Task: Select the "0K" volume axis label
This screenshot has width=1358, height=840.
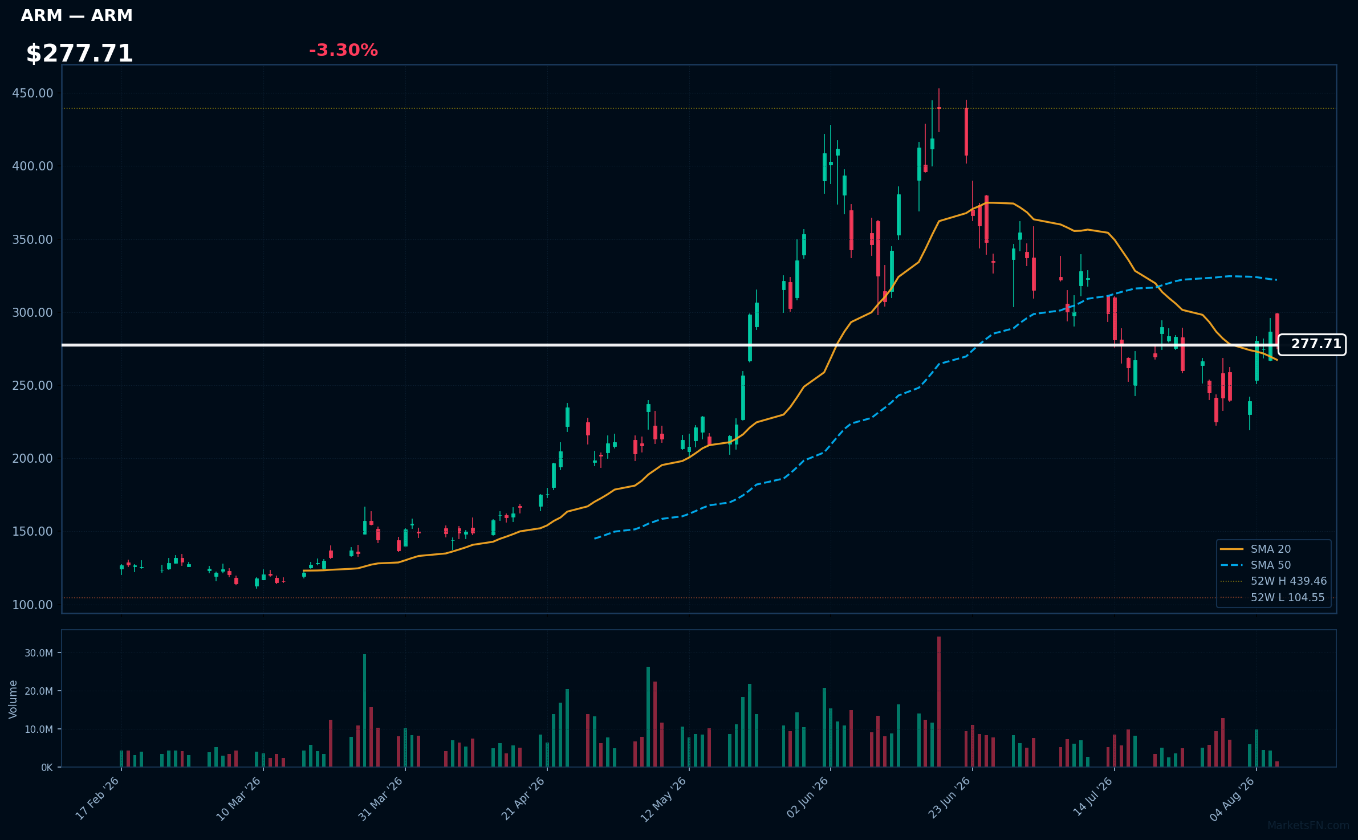Action: tap(47, 768)
